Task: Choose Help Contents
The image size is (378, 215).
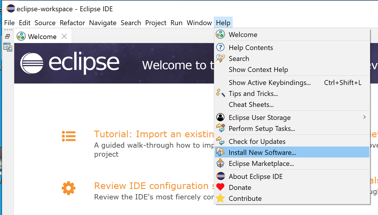Action: [292, 47]
